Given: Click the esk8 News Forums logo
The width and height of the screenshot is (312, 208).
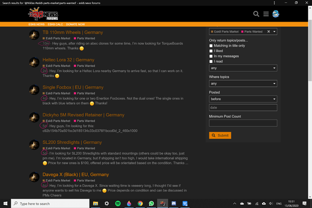Looking at the screenshot, I should [x=43, y=14].
